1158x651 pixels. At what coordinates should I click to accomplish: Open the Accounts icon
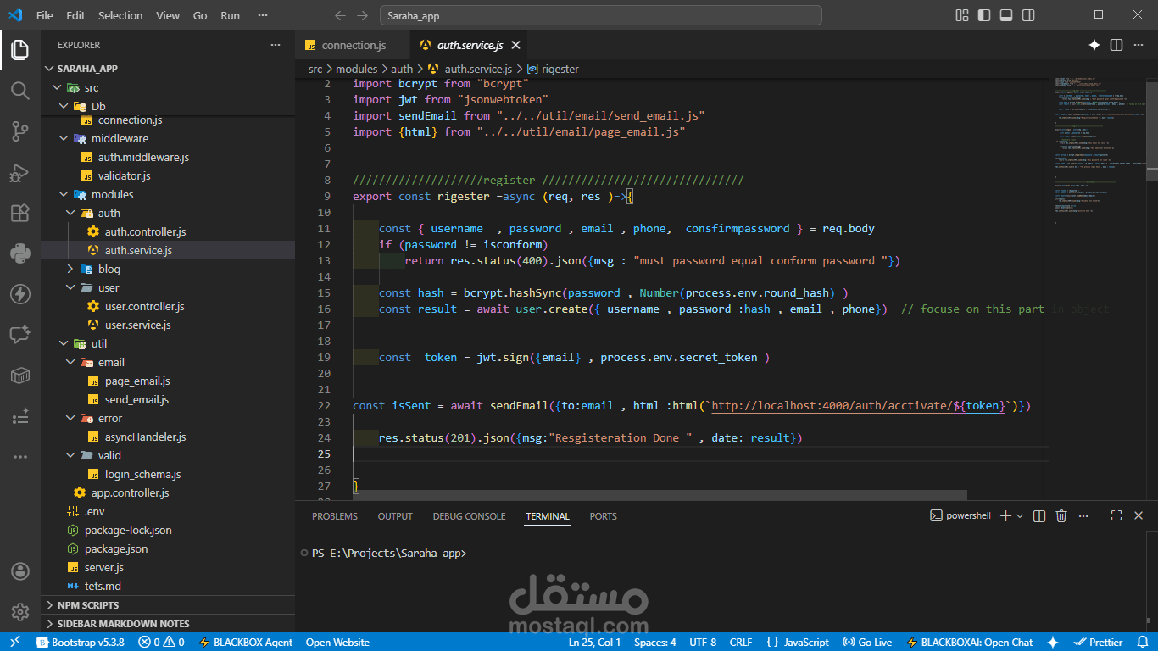(20, 571)
